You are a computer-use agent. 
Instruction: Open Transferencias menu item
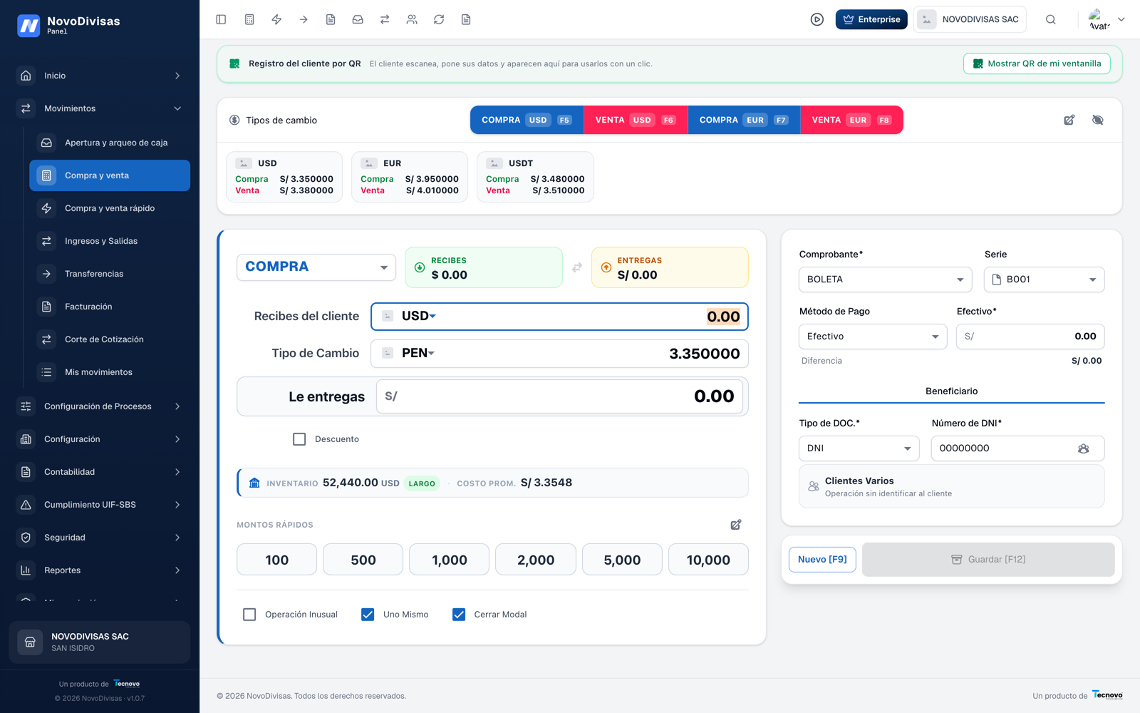pyautogui.click(x=110, y=274)
